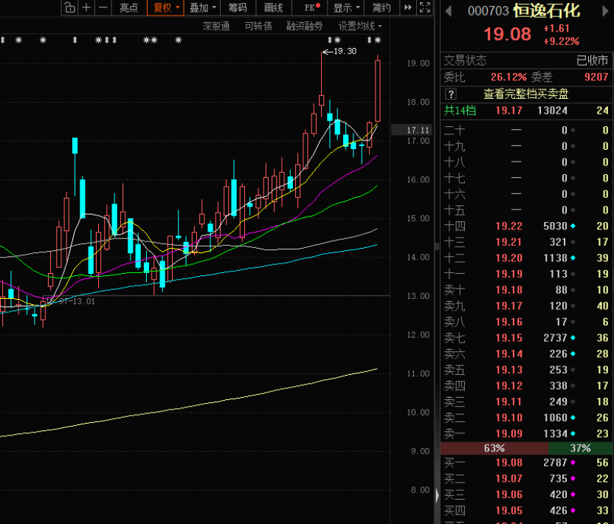Click magenta diamond beside 买一 volume 2787
The width and height of the screenshot is (614, 524).
coord(573,463)
